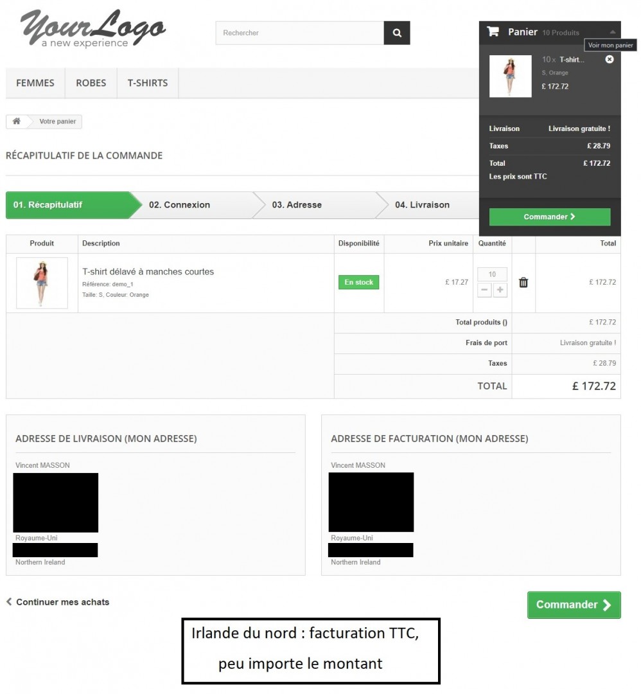Decrease quantity with minus button
Image resolution: width=641 pixels, height=694 pixels.
(x=484, y=290)
